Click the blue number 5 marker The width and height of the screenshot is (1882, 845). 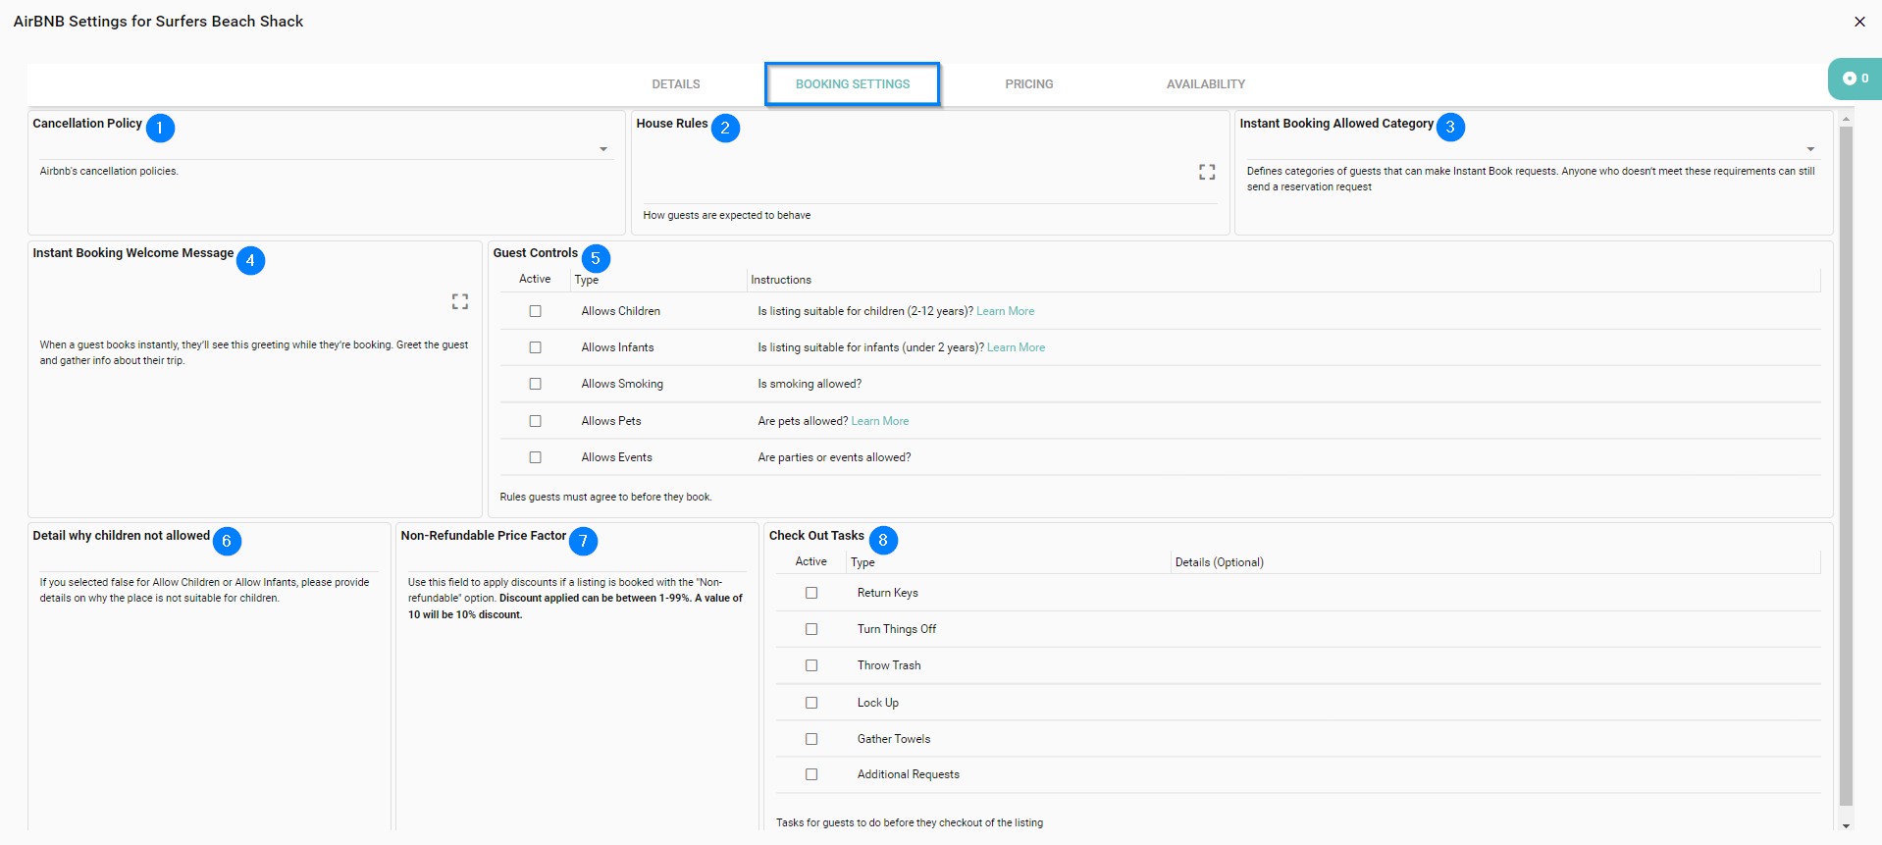595,258
